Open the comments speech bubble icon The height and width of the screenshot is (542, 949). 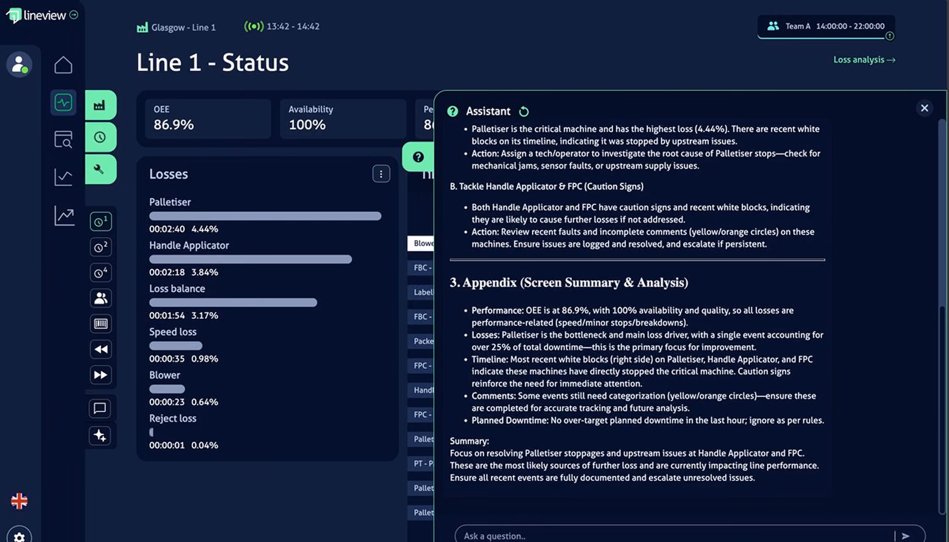[100, 408]
